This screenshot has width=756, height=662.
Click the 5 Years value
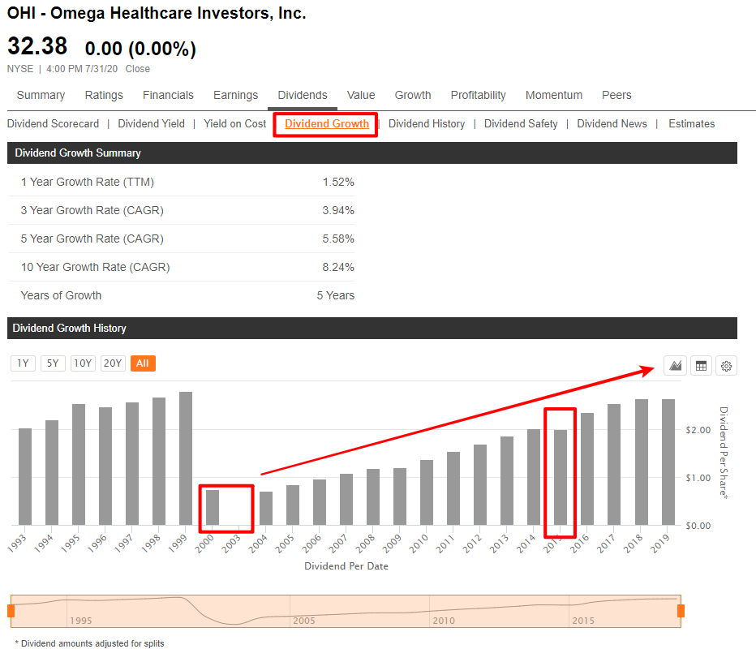point(336,295)
